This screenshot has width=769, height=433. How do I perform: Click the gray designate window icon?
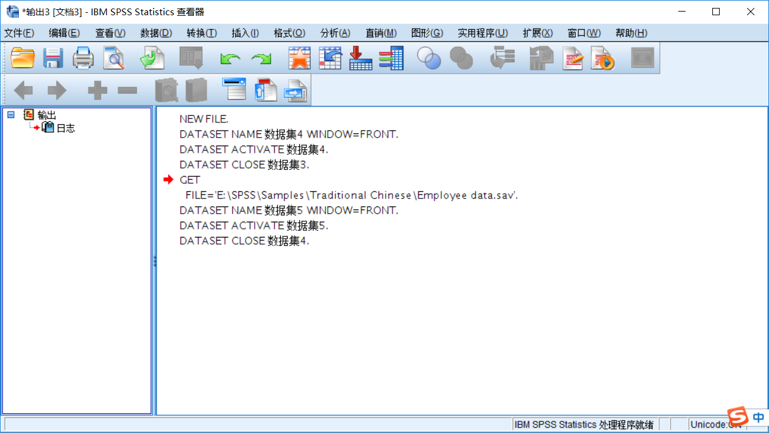[642, 58]
